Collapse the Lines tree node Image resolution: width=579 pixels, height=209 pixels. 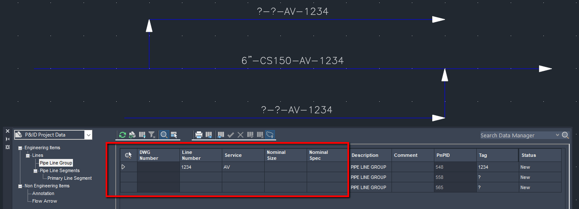click(x=28, y=156)
